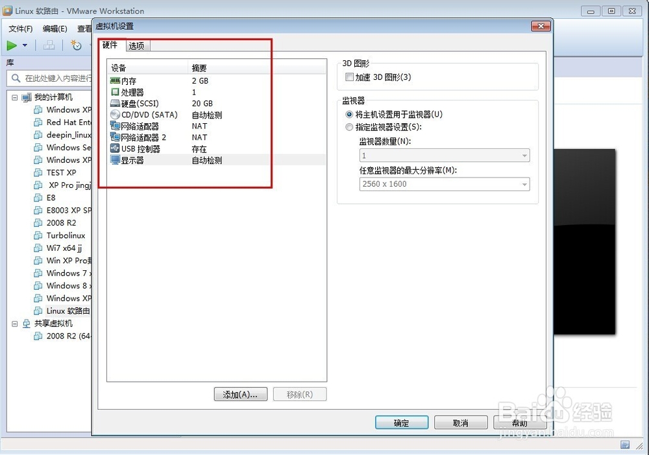Click the 帮助 button

click(x=520, y=423)
